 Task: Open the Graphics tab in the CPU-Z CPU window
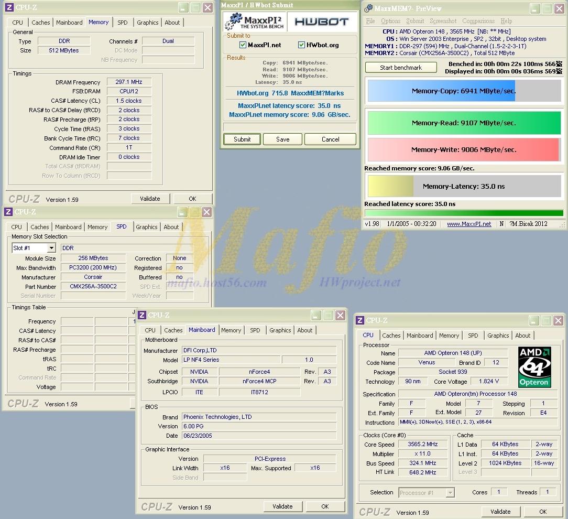pyautogui.click(x=498, y=336)
